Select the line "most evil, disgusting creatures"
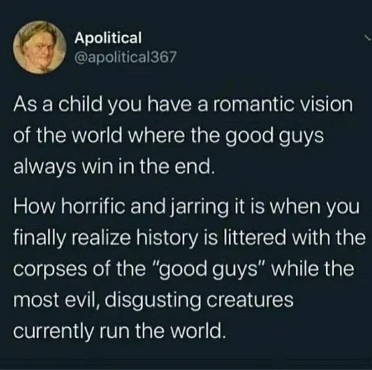 point(153,301)
